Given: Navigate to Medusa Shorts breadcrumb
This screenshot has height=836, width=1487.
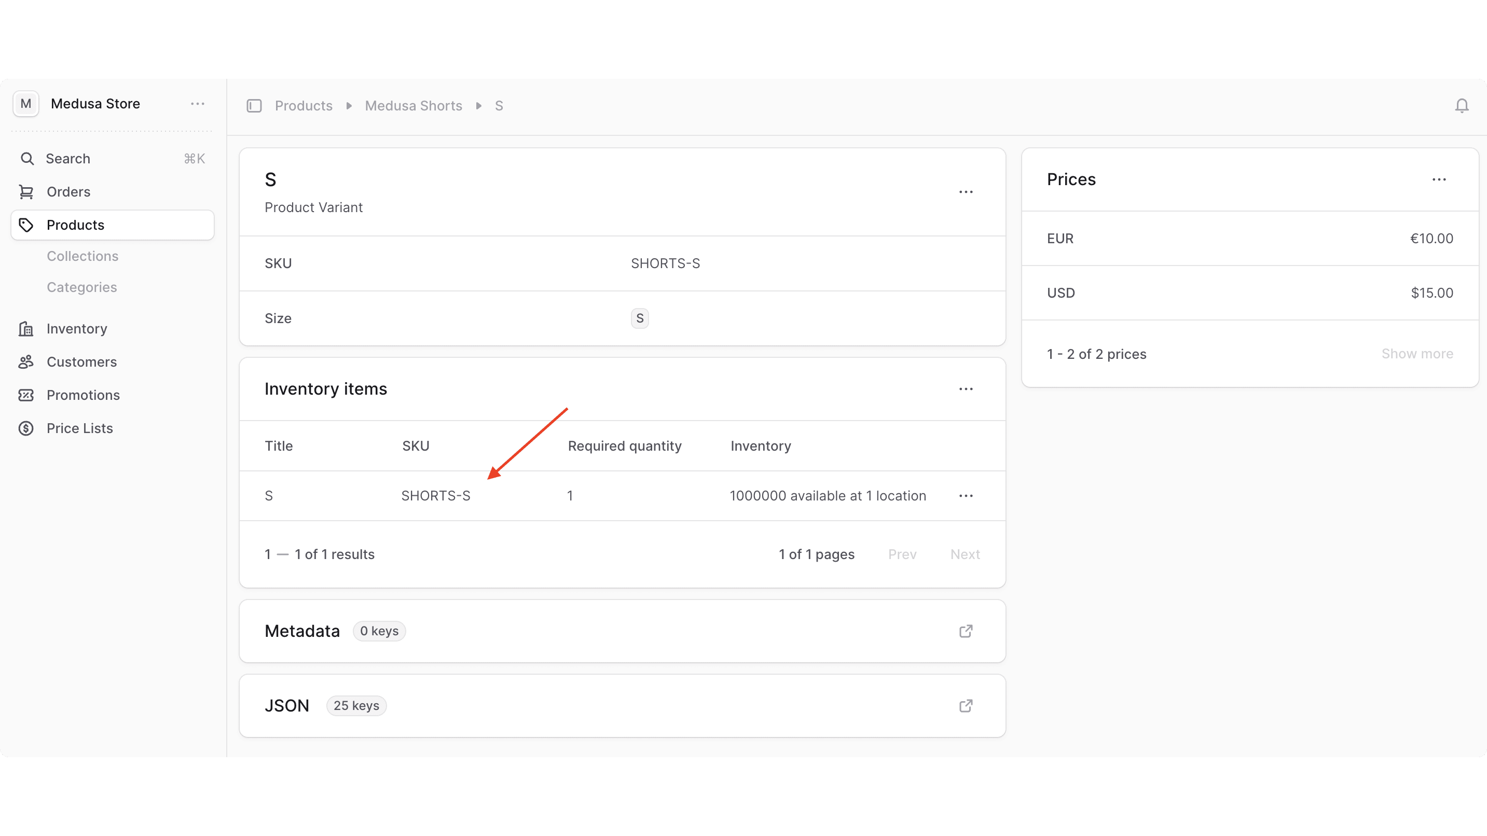Looking at the screenshot, I should pyautogui.click(x=414, y=106).
